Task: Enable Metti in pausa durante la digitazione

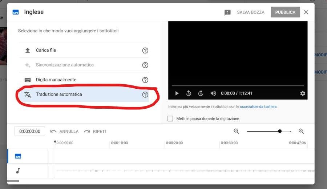Action: (x=170, y=118)
